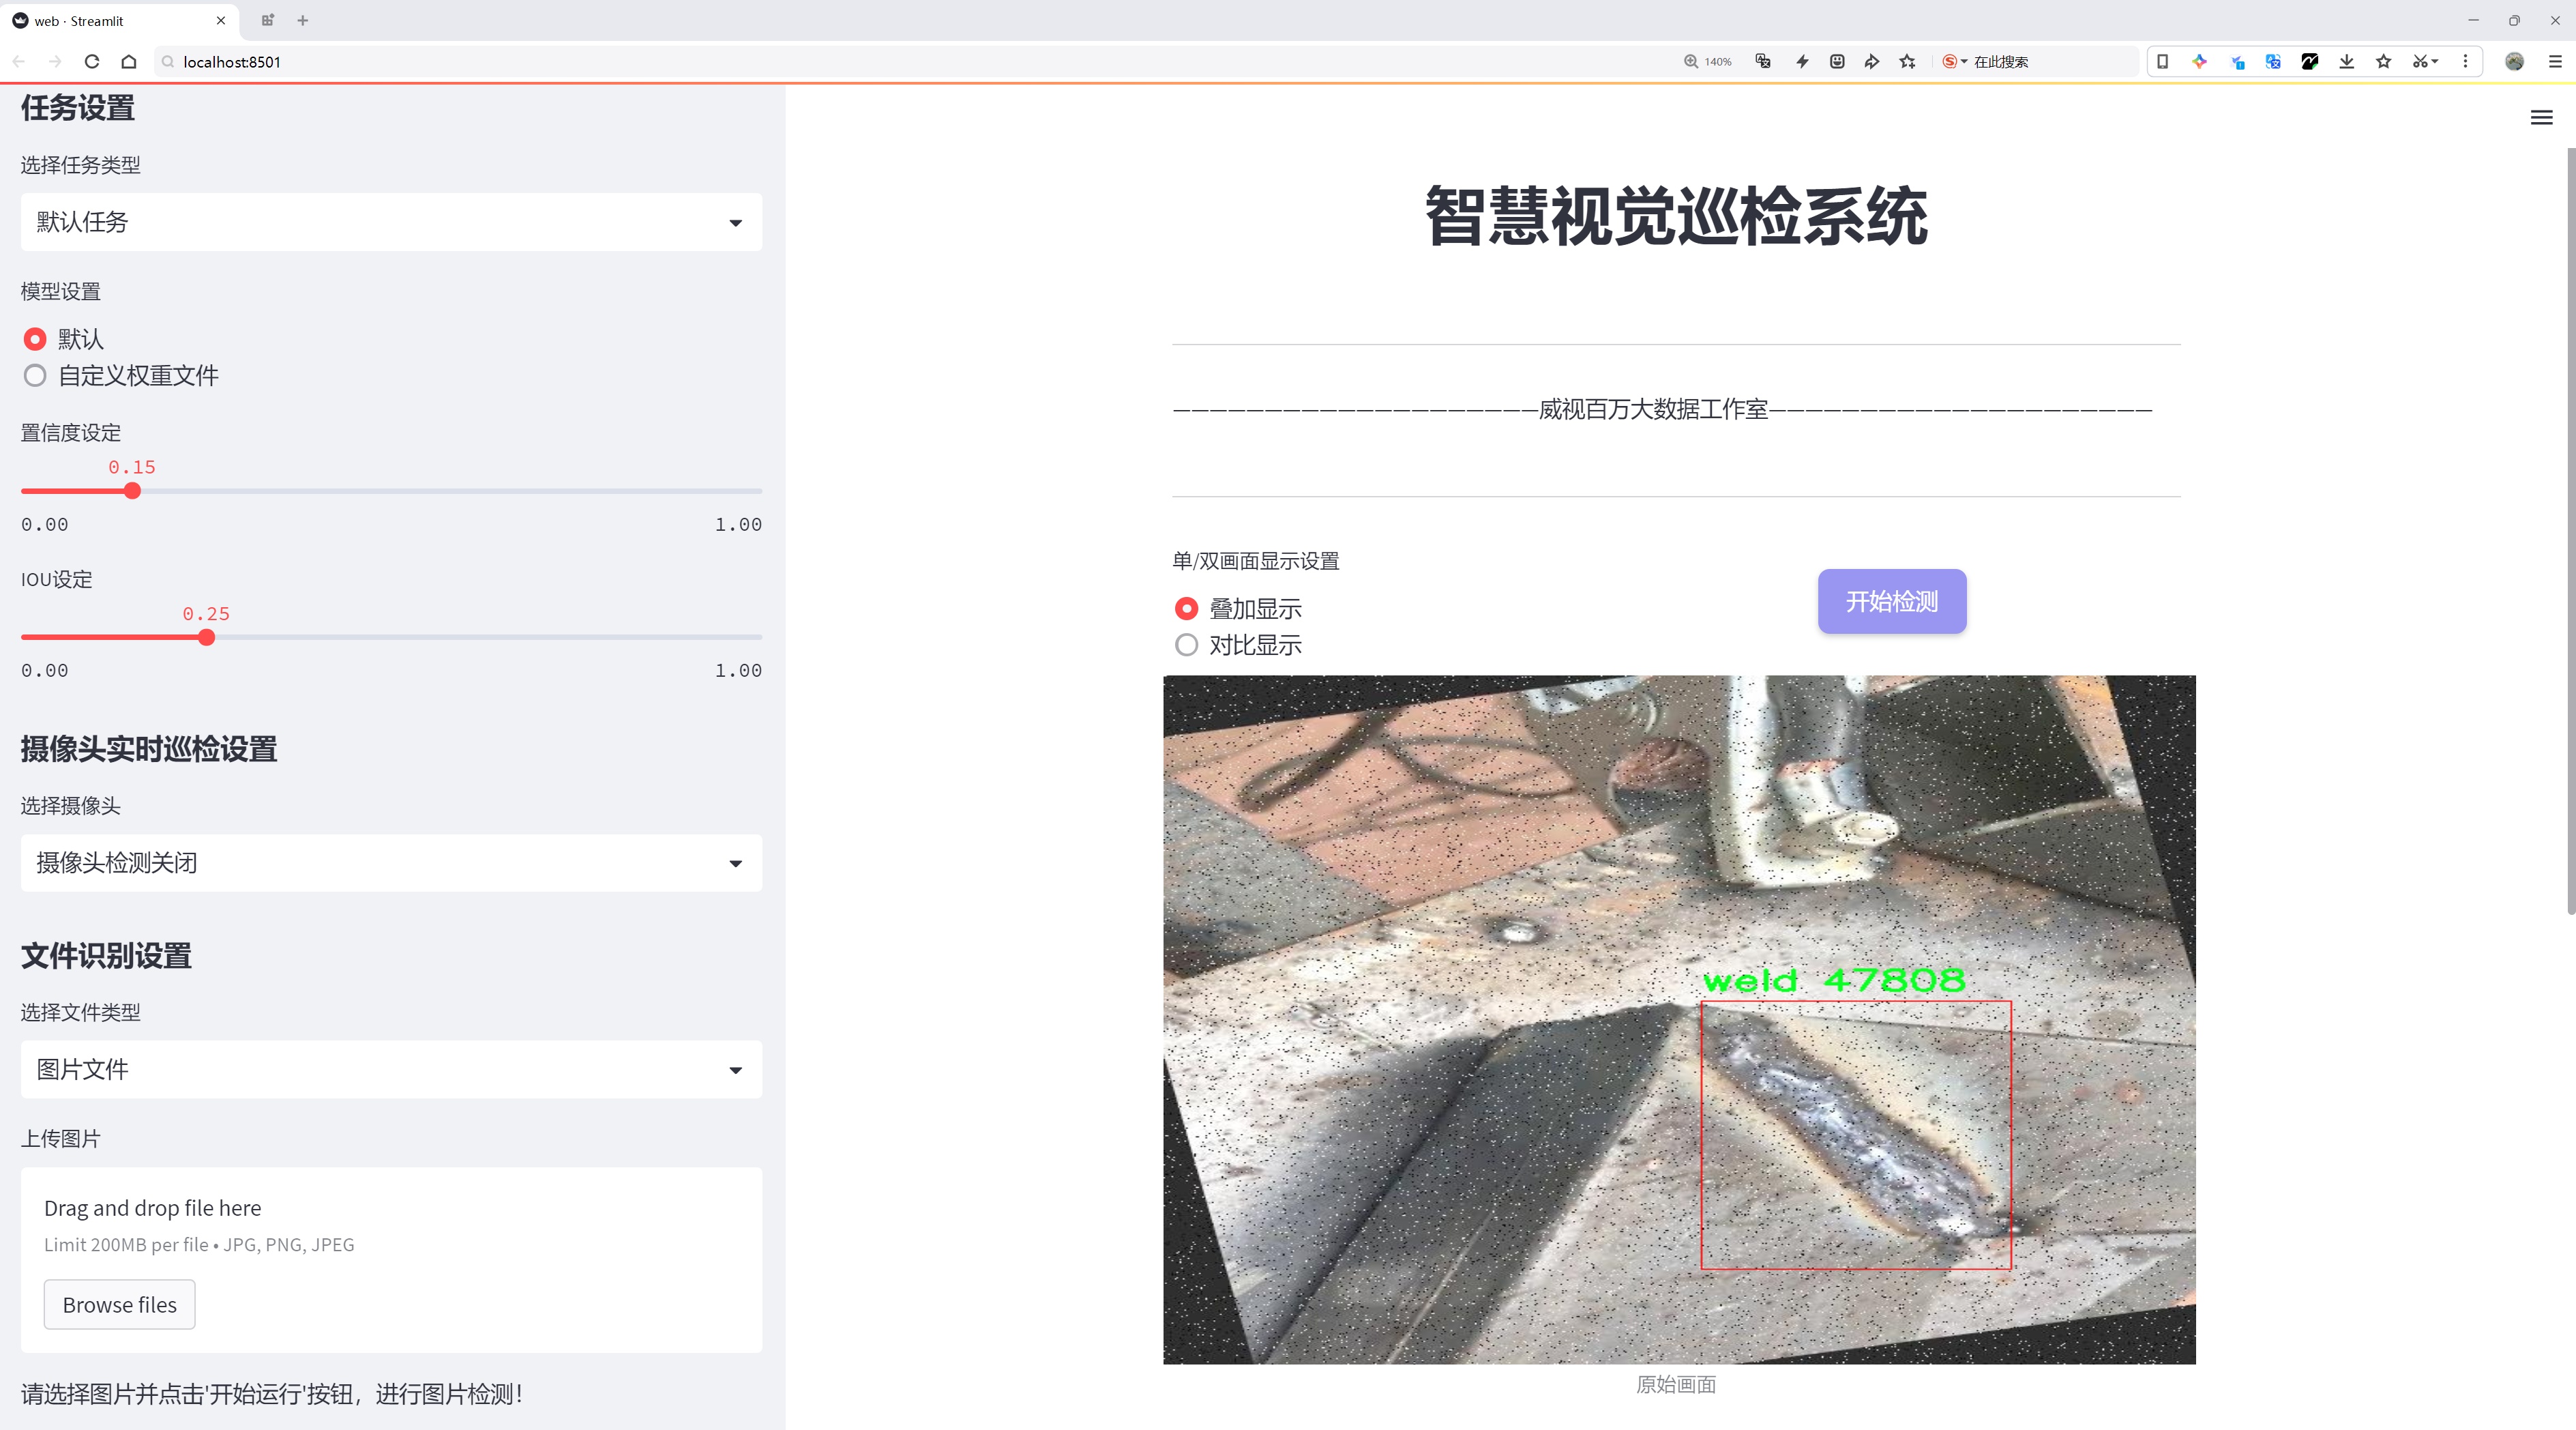Click the 文件识别设置 section heading
The height and width of the screenshot is (1430, 2576).
(x=106, y=956)
